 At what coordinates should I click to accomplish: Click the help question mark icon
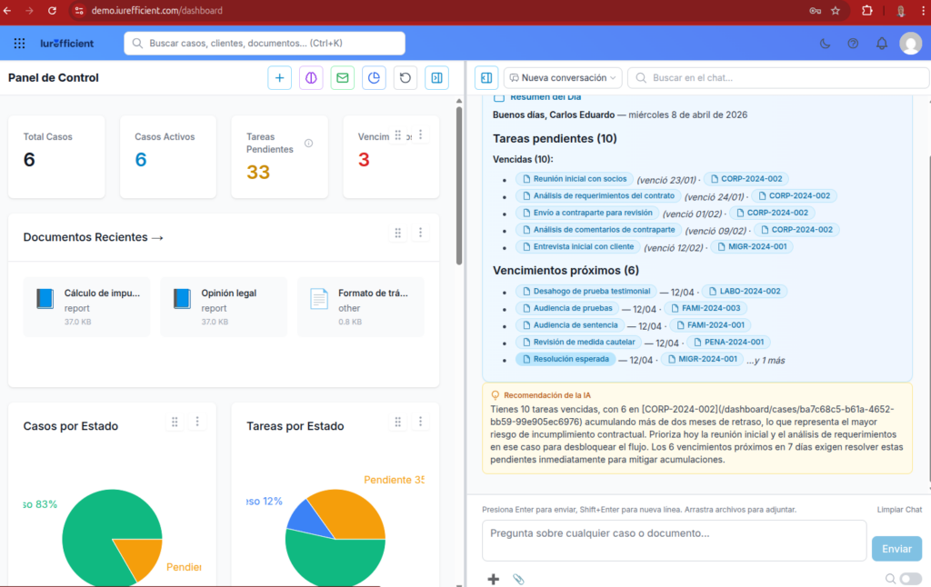tap(853, 44)
